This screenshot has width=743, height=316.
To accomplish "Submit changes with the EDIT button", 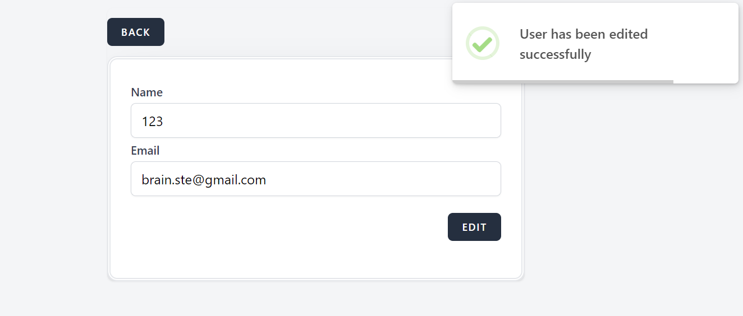I will (474, 227).
